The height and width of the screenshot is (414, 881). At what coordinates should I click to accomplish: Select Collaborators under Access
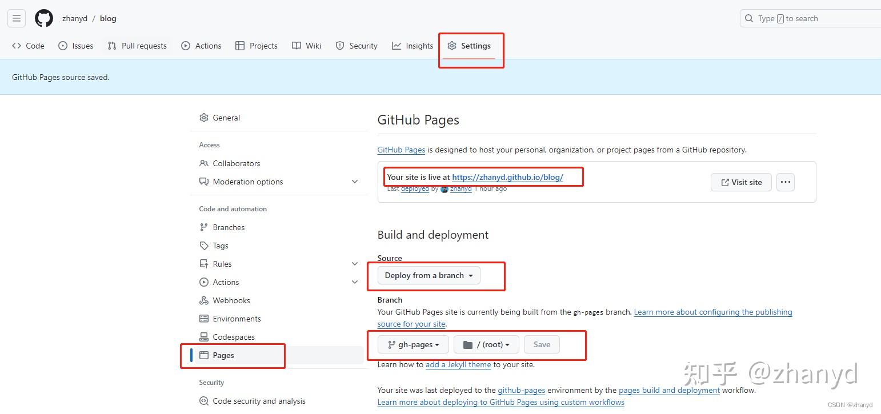pyautogui.click(x=236, y=163)
